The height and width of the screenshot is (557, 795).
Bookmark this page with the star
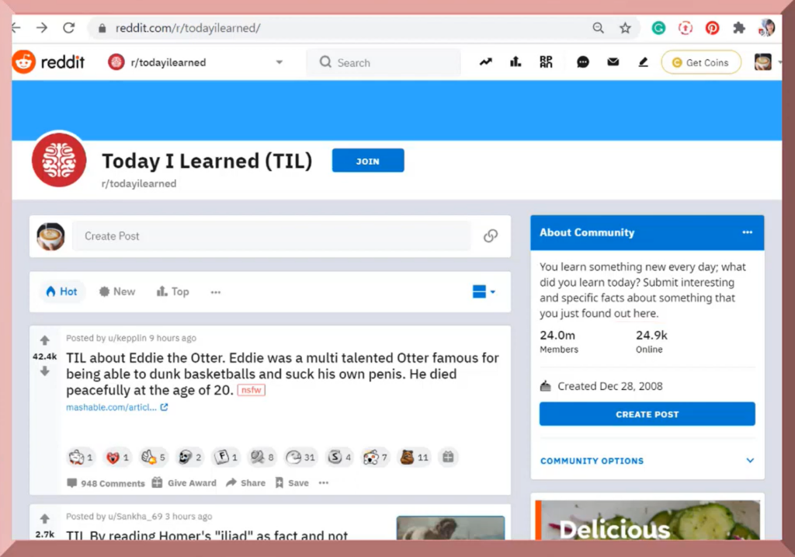625,28
